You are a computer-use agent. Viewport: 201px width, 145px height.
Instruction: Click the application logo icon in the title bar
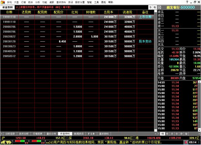[3, 2]
